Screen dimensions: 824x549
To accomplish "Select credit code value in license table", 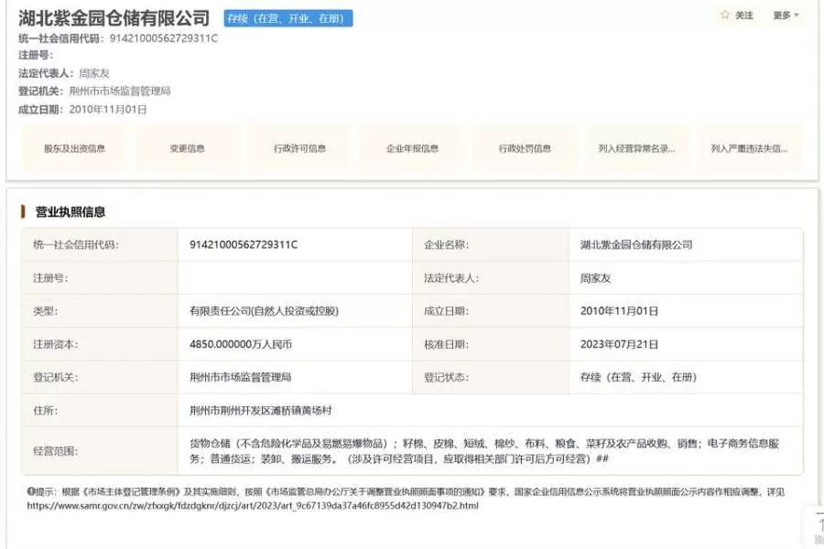I will 244,245.
